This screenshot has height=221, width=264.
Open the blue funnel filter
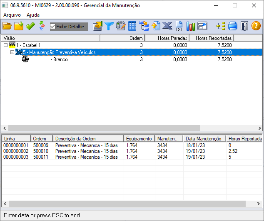(x=109, y=26)
